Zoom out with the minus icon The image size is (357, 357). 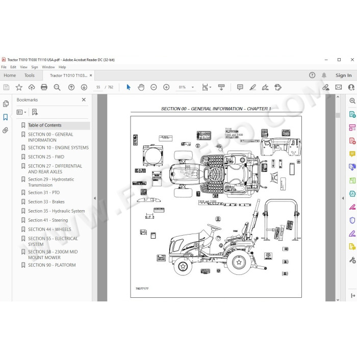pos(154,87)
